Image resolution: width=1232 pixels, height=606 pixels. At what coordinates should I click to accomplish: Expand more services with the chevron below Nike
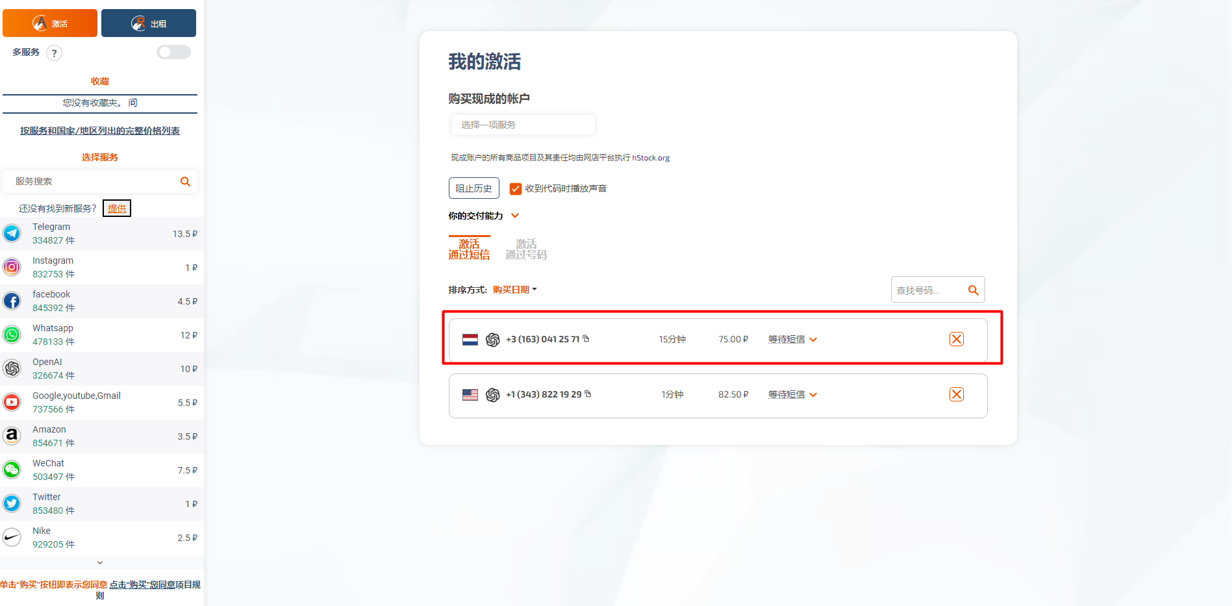pyautogui.click(x=100, y=562)
